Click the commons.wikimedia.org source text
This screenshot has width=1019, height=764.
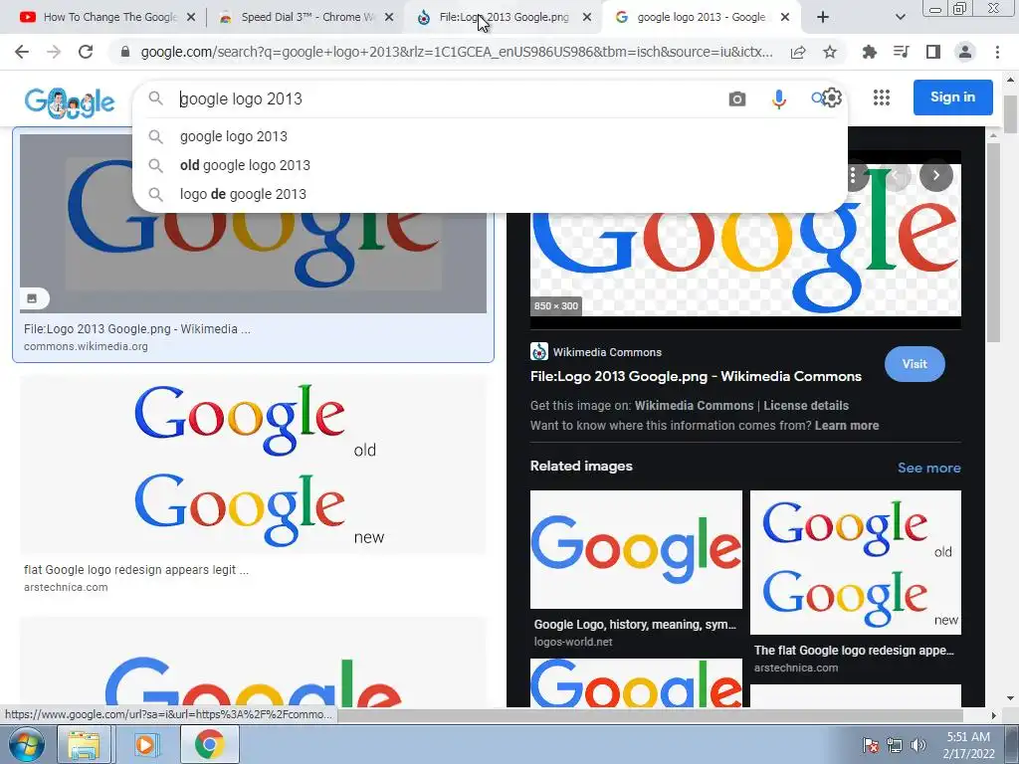coord(86,346)
